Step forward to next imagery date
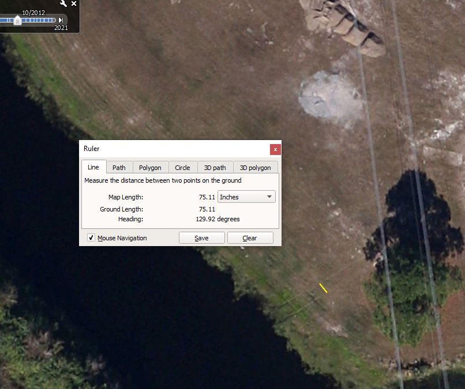Viewport: 465px width, 389px height. click(61, 20)
